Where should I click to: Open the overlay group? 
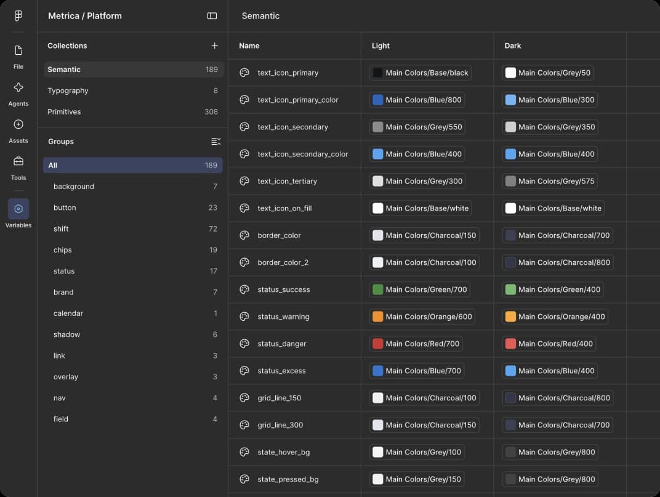pyautogui.click(x=133, y=376)
